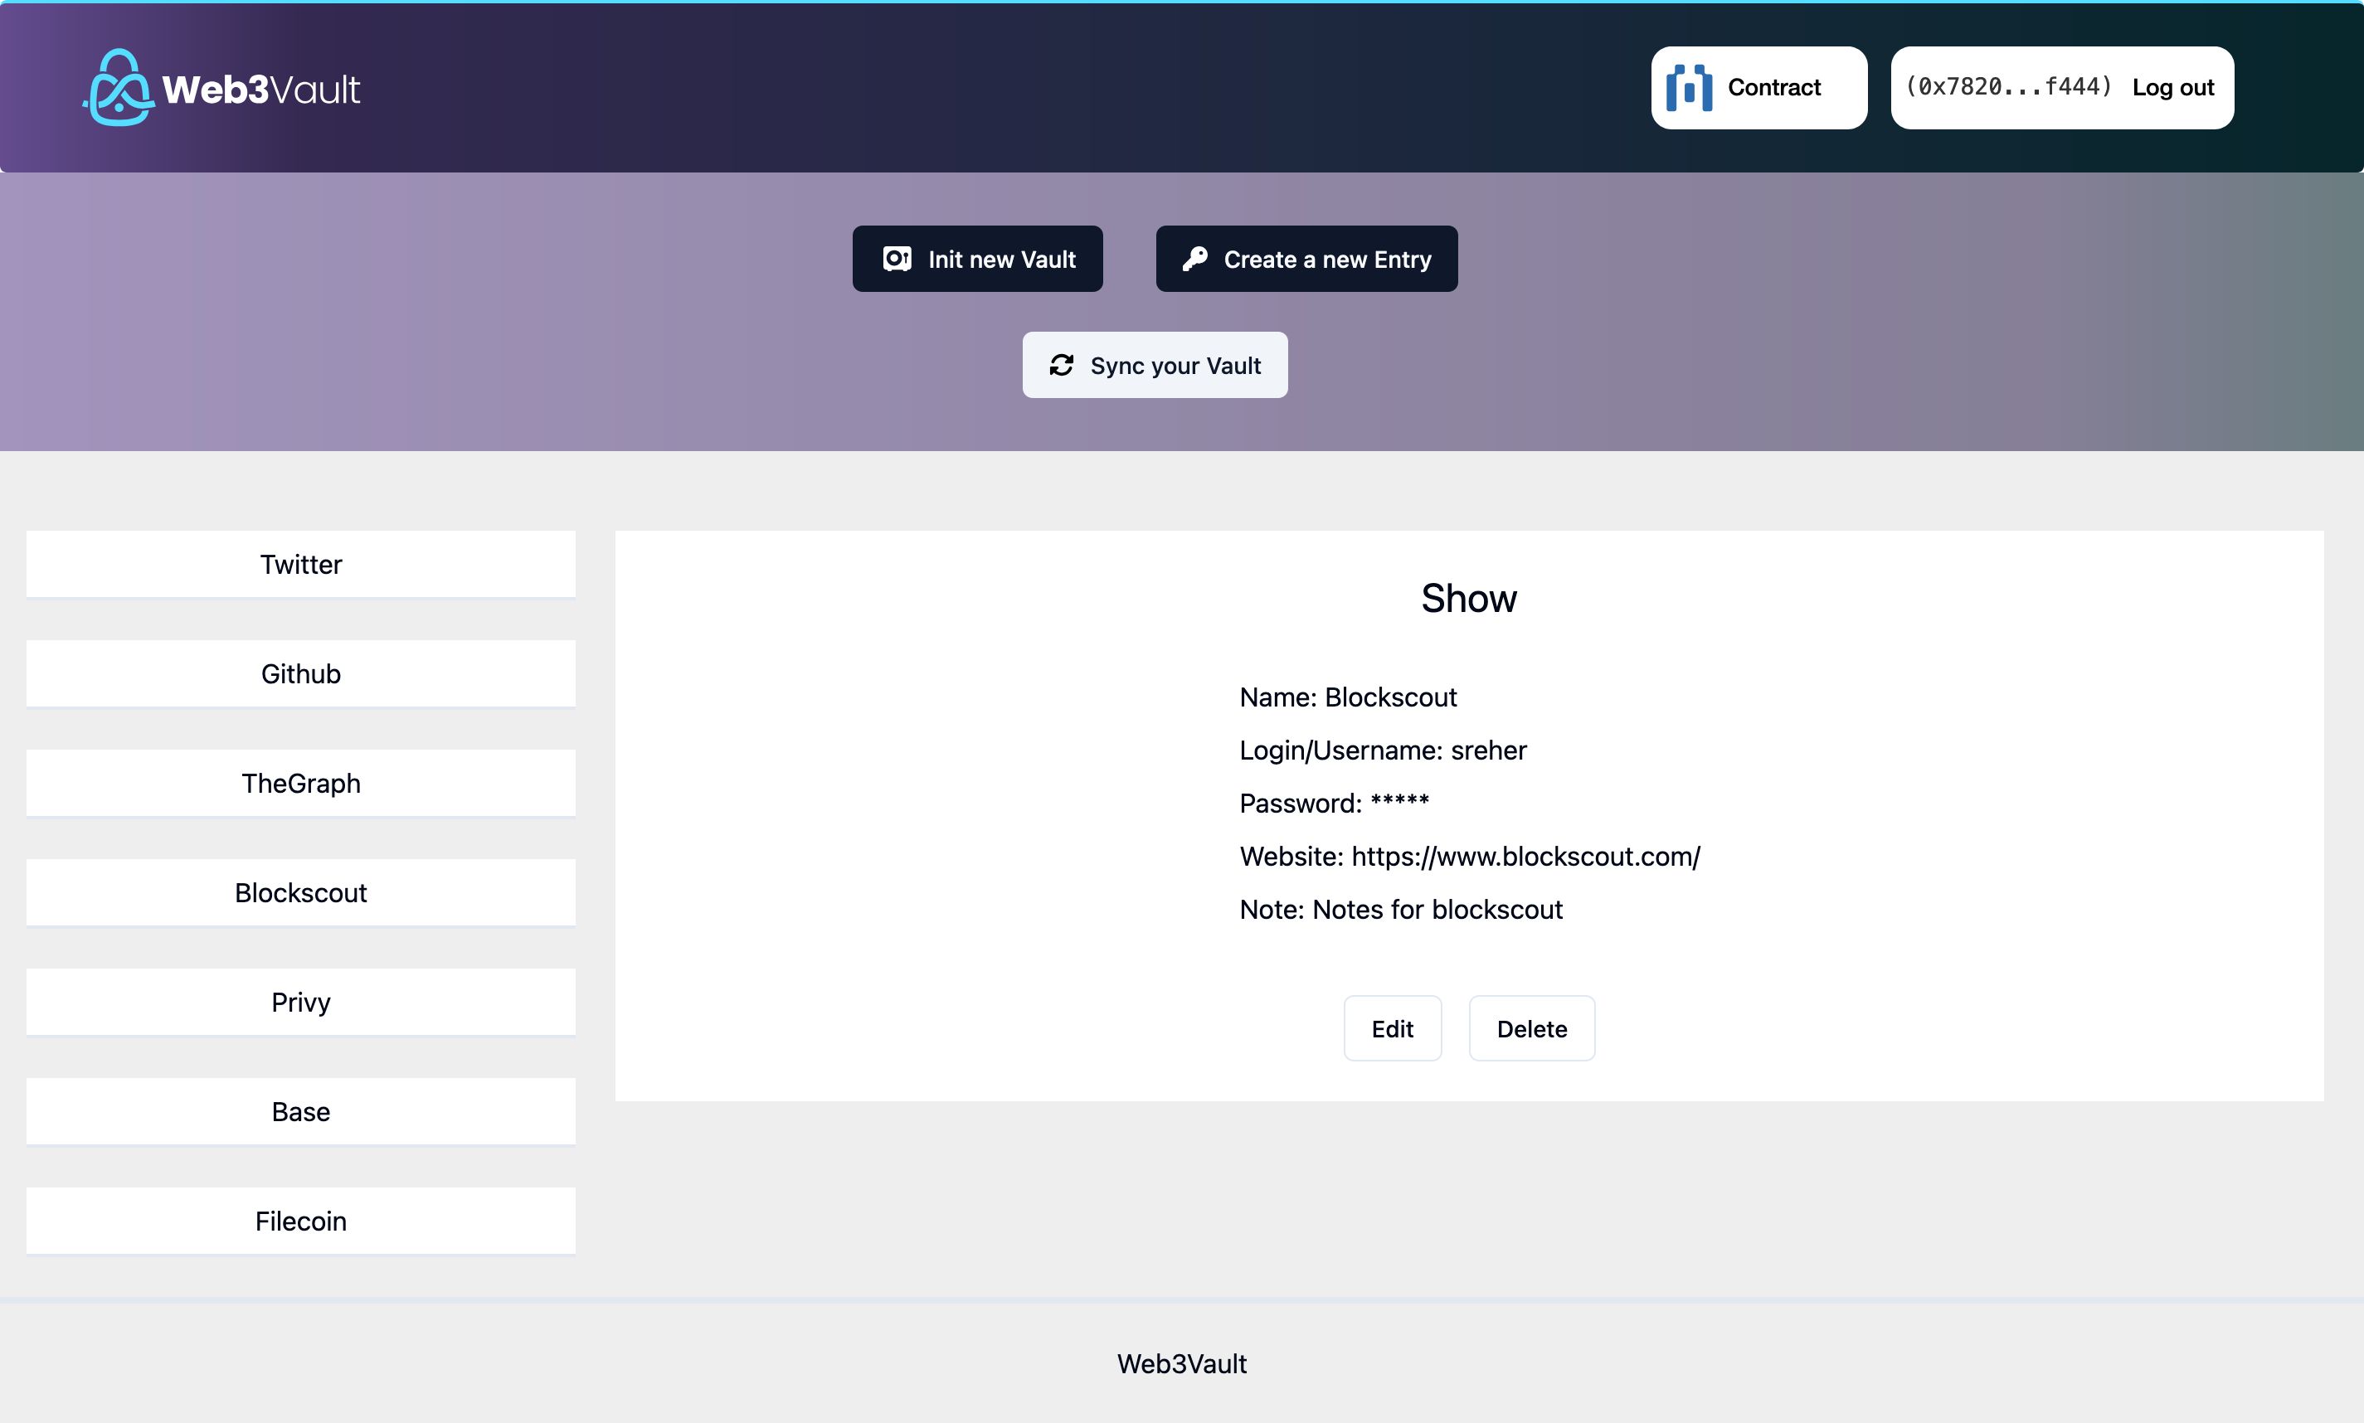
Task: Click the Sync your Vault button
Action: [x=1155, y=363]
